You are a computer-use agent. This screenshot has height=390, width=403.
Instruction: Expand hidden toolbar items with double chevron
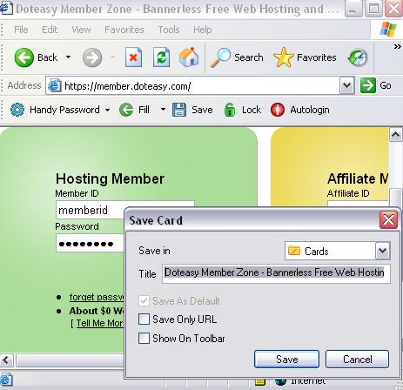(x=397, y=46)
